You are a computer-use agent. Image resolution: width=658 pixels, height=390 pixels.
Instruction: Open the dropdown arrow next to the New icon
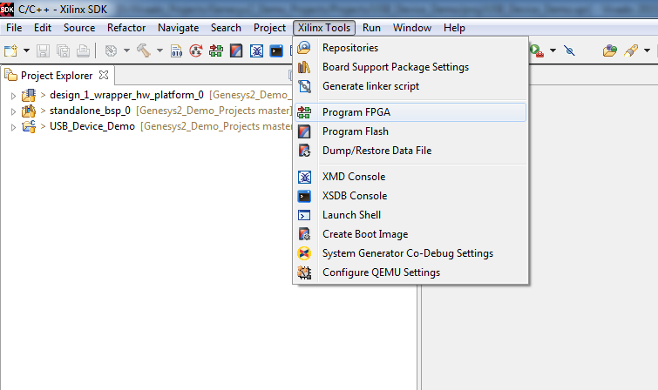pyautogui.click(x=26, y=50)
